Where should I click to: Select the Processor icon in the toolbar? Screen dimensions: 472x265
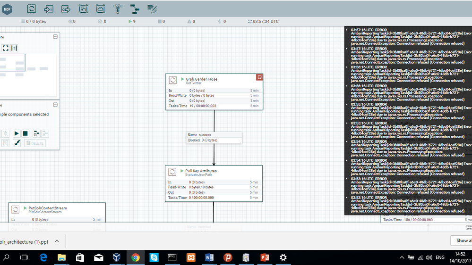[31, 8]
